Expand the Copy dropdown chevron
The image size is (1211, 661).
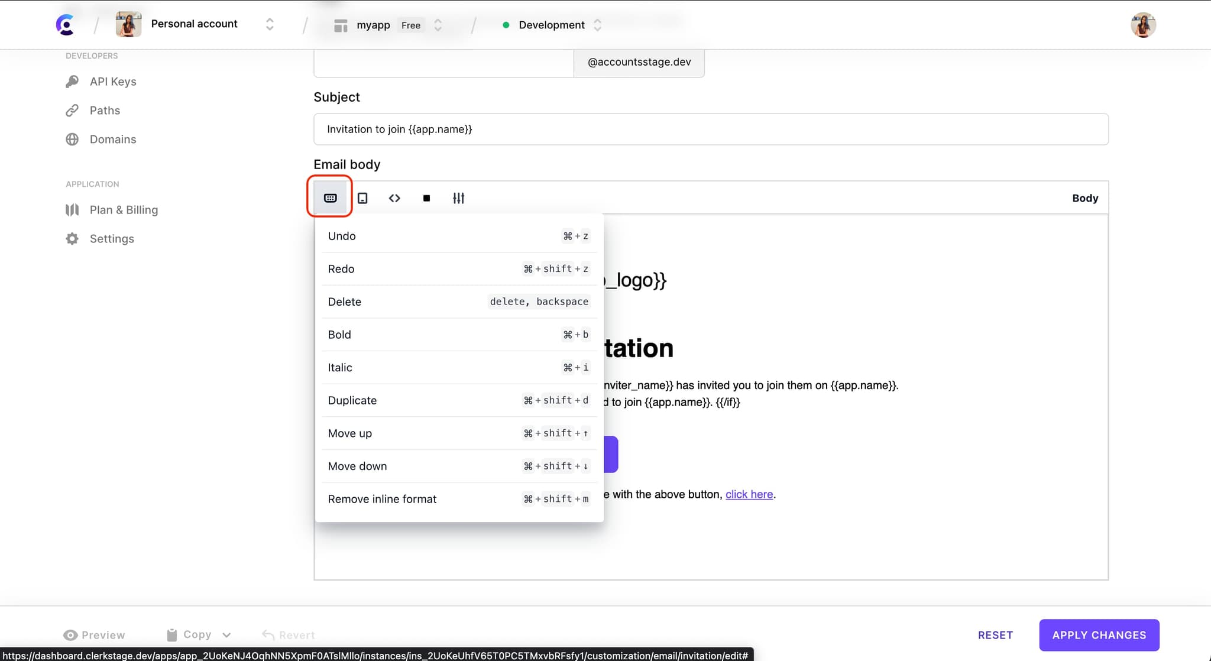tap(226, 635)
